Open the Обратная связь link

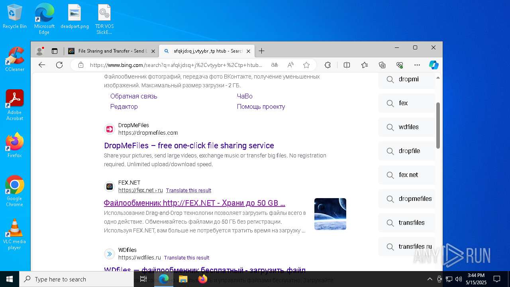coord(134,96)
